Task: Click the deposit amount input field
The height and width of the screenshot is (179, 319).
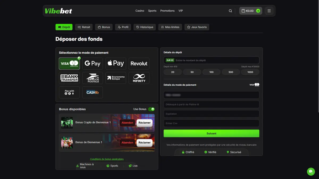Action: tap(211, 60)
